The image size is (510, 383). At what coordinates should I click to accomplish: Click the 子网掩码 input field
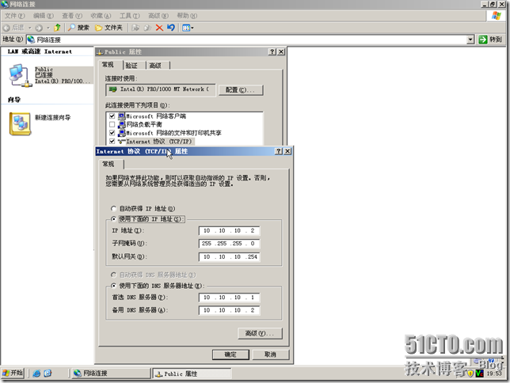(230, 244)
